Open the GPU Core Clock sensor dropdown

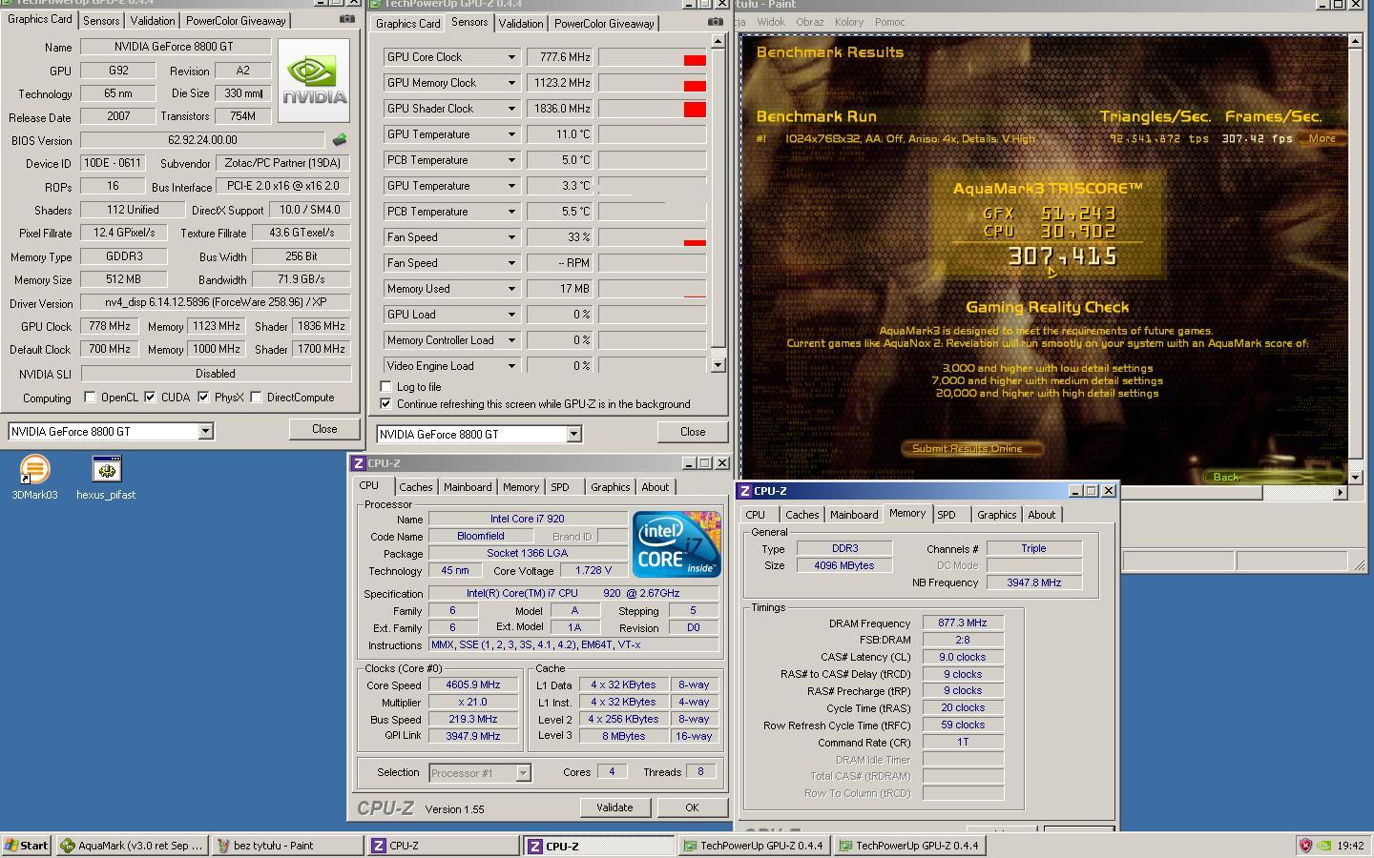511,57
